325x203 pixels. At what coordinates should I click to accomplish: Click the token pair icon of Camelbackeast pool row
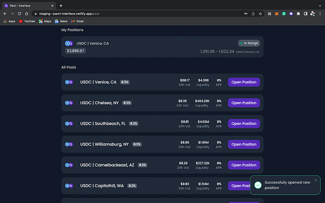tap(69, 165)
